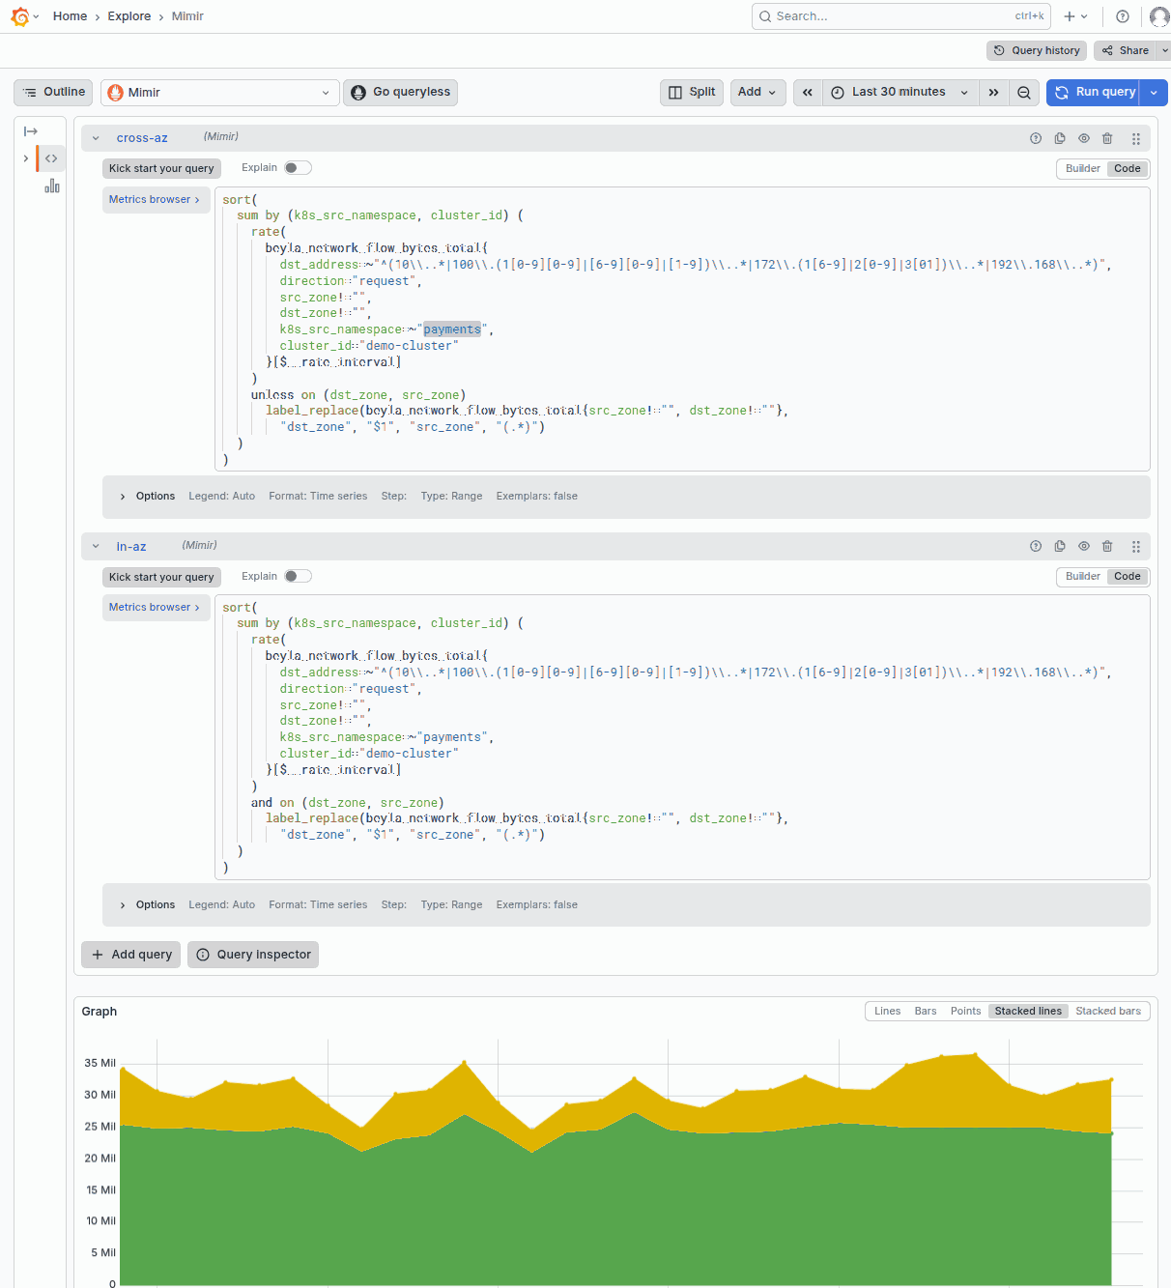Viewport: 1171px width, 1288px height.
Task: Select the queries code icon in outline
Action: coord(51,158)
